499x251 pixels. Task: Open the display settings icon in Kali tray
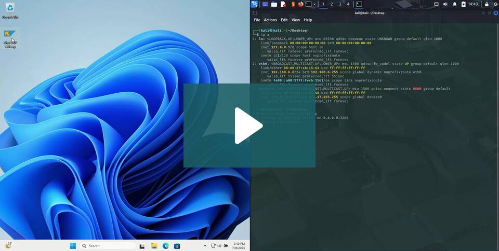click(x=436, y=4)
